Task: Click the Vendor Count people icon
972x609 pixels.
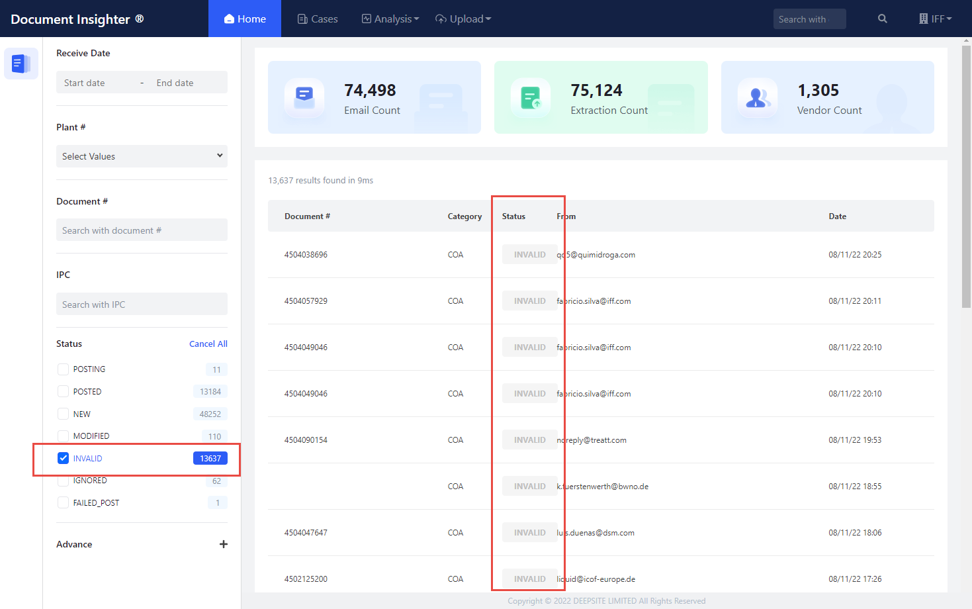Action: [x=757, y=97]
